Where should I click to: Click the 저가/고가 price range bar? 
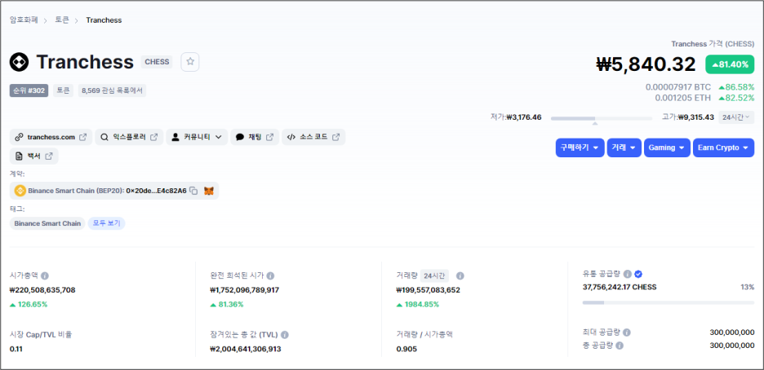coord(602,118)
